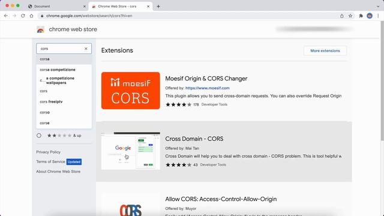Click the share icon in address bar
This screenshot has height=216, width=384.
coord(341,16)
